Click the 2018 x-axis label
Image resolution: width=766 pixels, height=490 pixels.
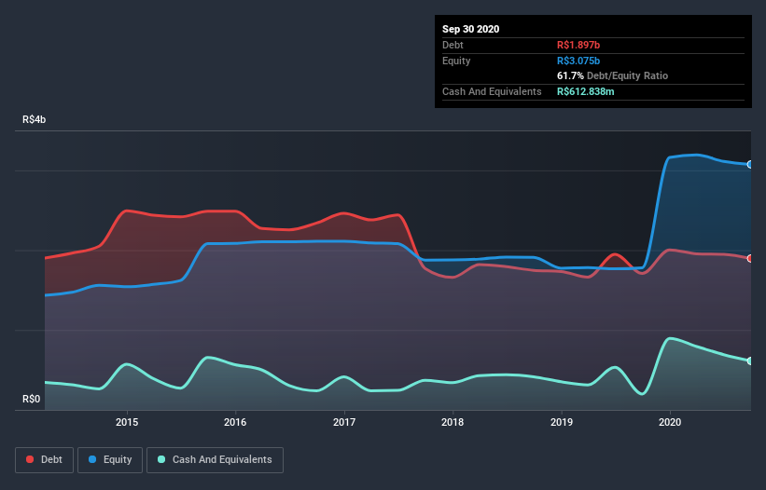click(453, 422)
